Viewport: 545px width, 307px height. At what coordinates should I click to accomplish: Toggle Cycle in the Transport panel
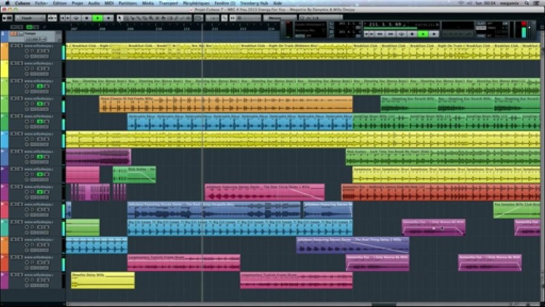(x=402, y=34)
